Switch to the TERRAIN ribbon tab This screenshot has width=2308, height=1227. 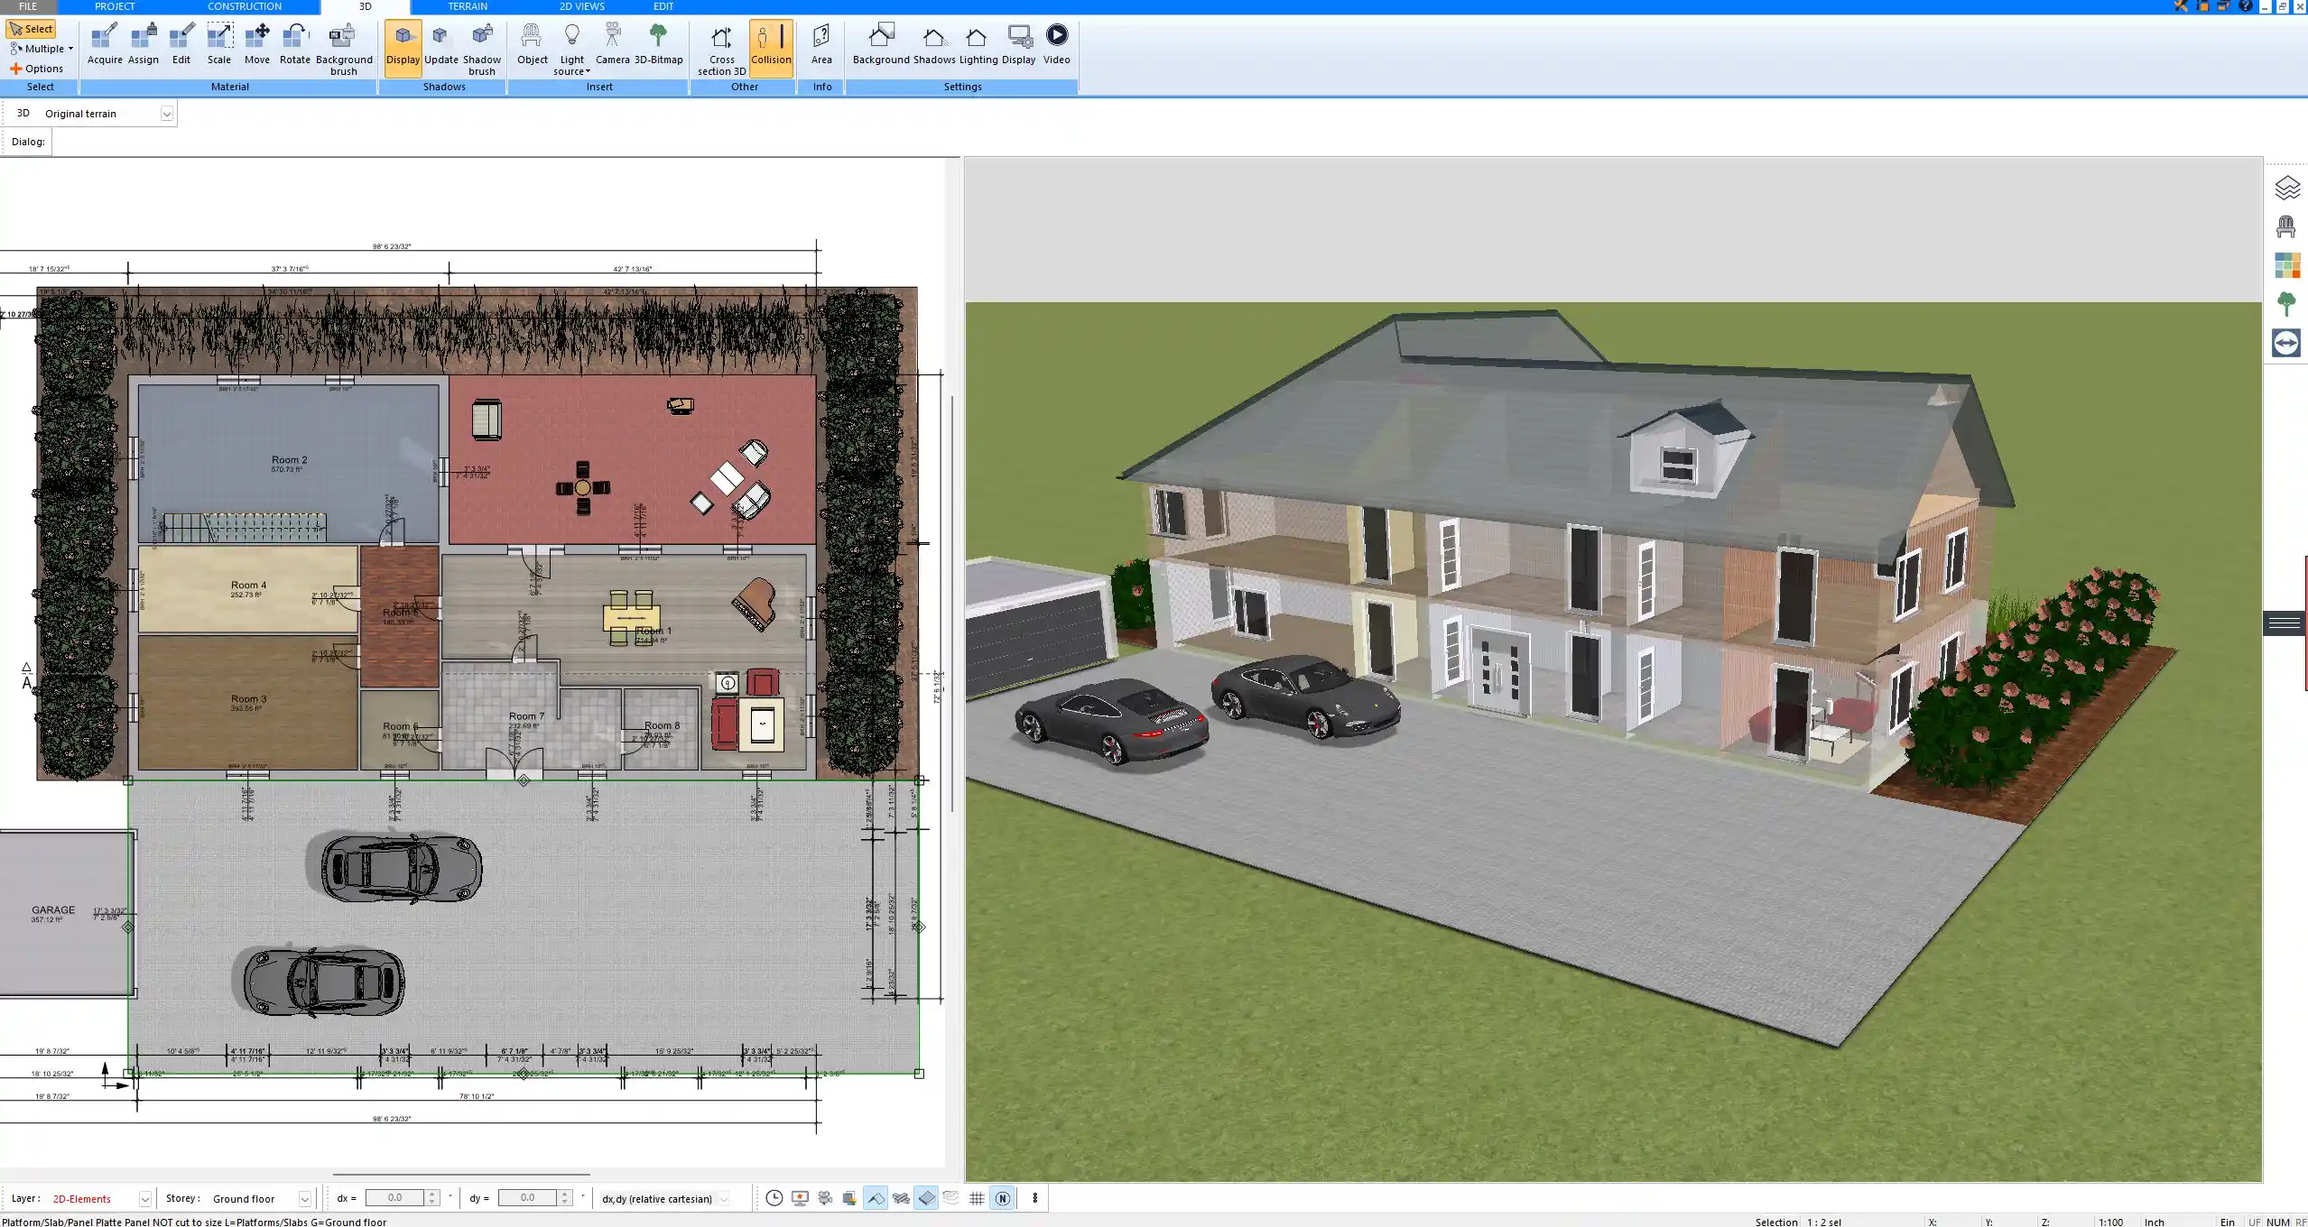tap(466, 6)
